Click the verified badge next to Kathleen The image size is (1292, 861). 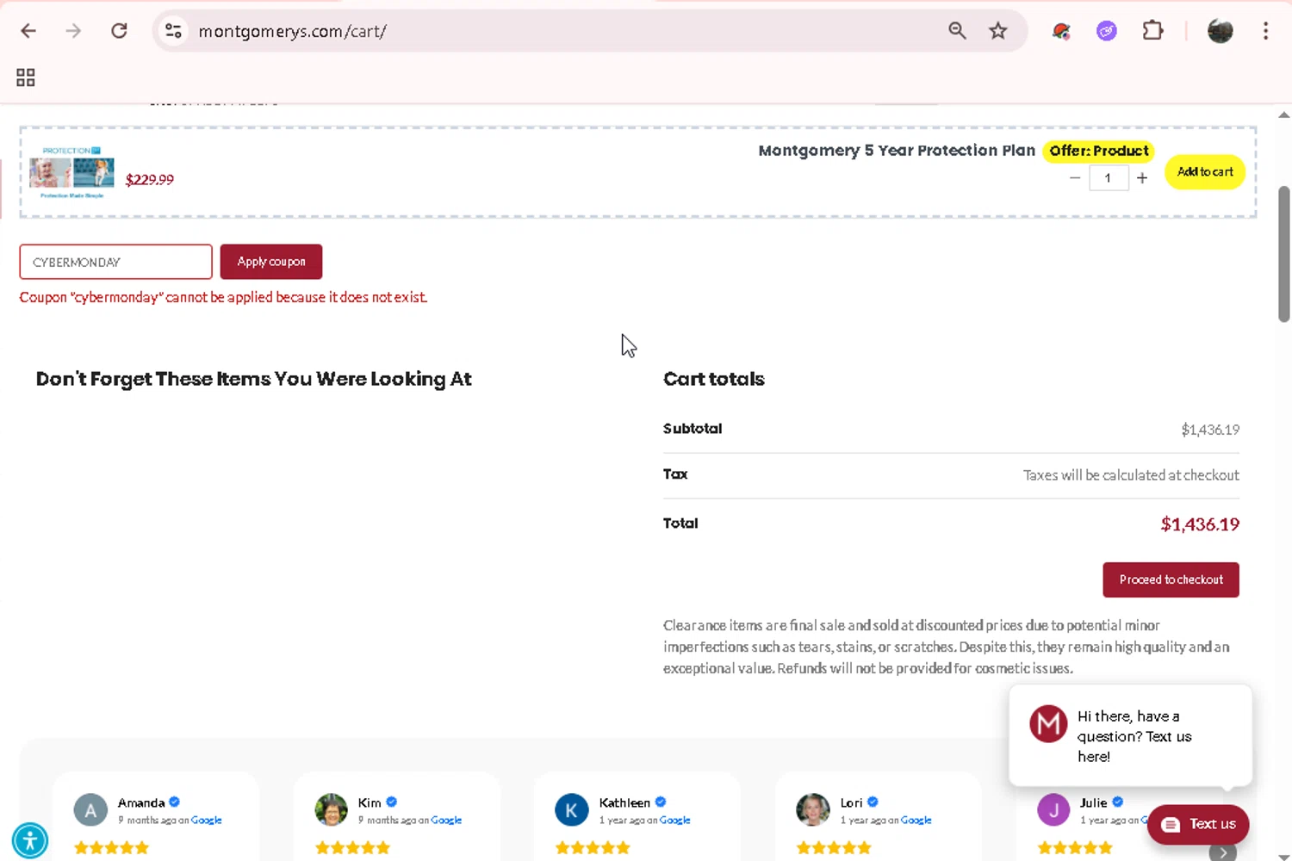pos(661,802)
